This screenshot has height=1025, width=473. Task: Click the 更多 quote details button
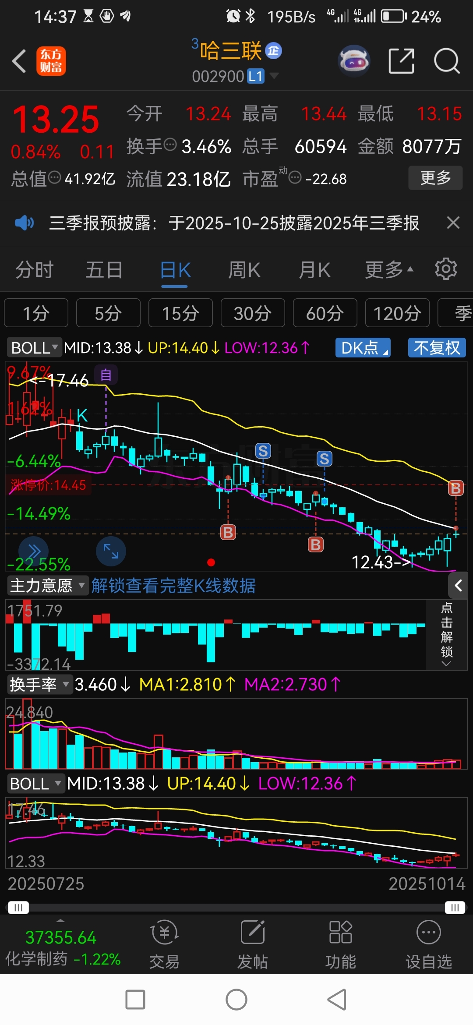tap(435, 177)
